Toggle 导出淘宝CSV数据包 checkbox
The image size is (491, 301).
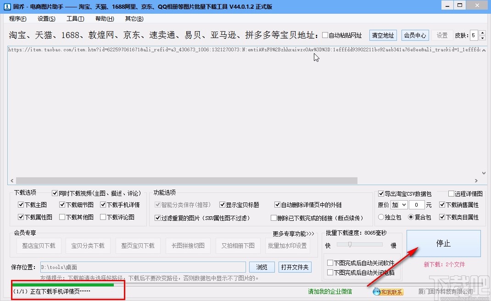pyautogui.click(x=381, y=194)
